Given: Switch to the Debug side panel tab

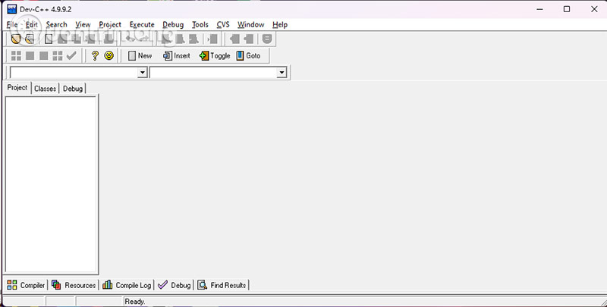Looking at the screenshot, I should tap(73, 89).
